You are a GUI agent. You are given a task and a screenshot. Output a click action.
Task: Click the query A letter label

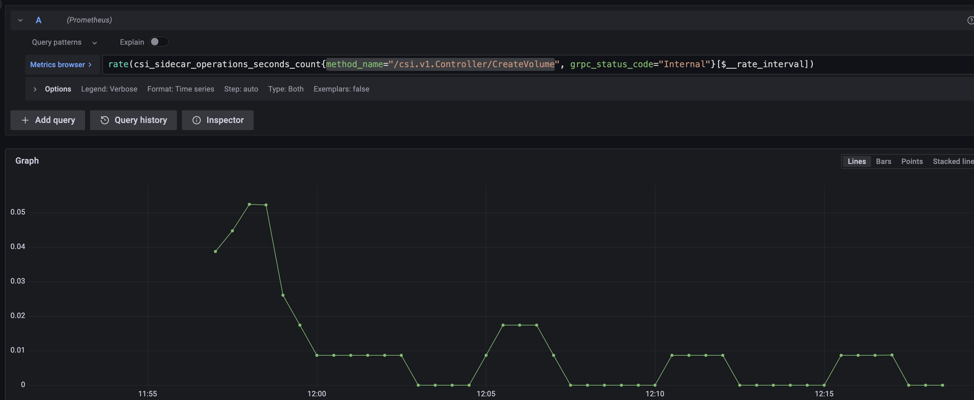click(39, 20)
